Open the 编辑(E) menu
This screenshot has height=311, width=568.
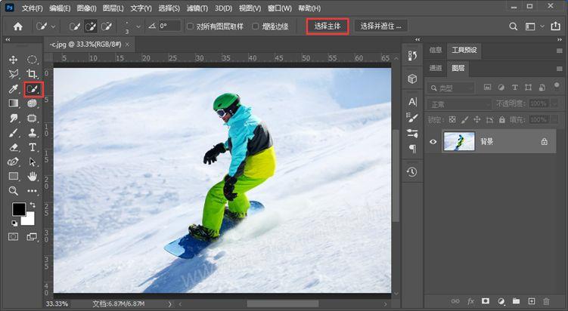[x=60, y=8]
